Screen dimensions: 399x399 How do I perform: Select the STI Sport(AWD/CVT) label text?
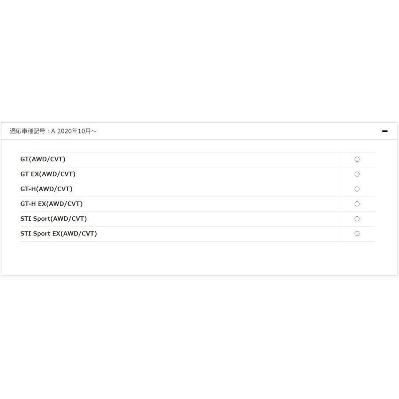[x=54, y=219]
